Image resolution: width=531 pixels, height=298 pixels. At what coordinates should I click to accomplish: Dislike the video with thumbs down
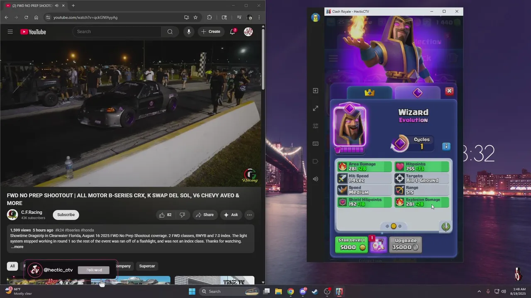[x=182, y=215]
